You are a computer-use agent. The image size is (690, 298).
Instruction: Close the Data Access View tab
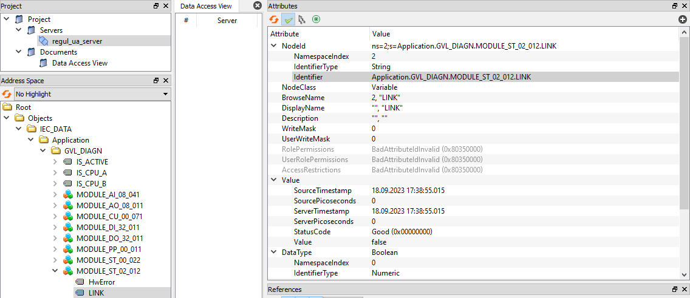pyautogui.click(x=256, y=6)
